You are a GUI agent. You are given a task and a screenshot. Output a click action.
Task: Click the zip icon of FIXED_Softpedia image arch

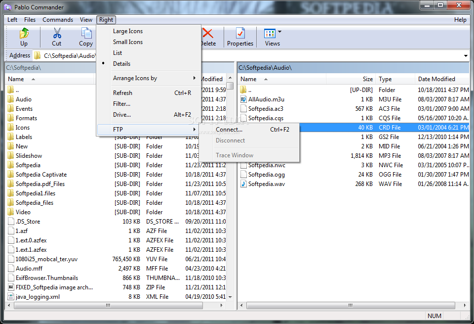[11, 287]
